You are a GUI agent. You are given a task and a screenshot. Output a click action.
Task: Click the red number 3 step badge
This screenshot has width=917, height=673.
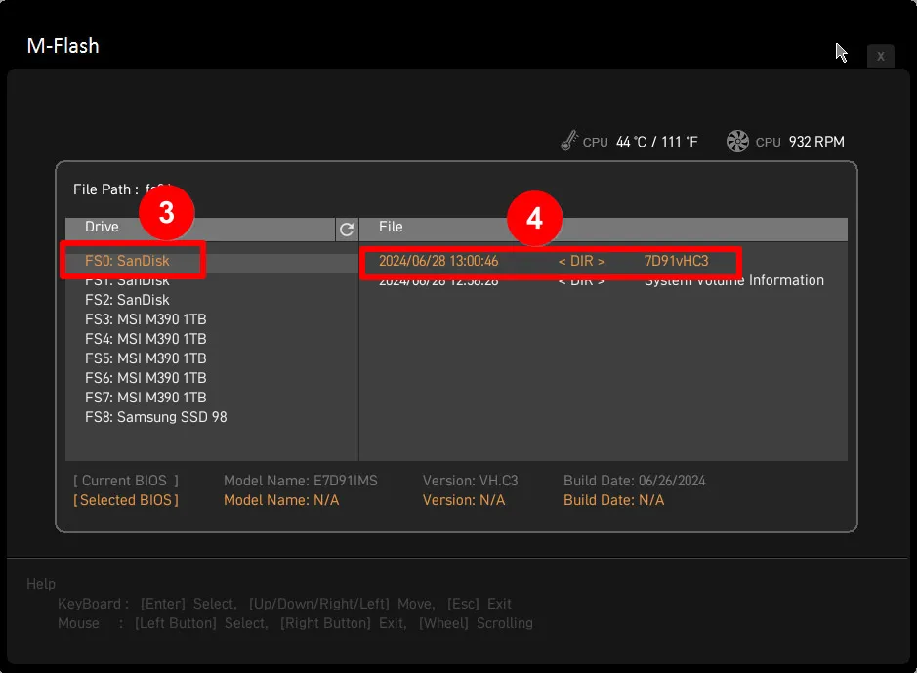[166, 214]
